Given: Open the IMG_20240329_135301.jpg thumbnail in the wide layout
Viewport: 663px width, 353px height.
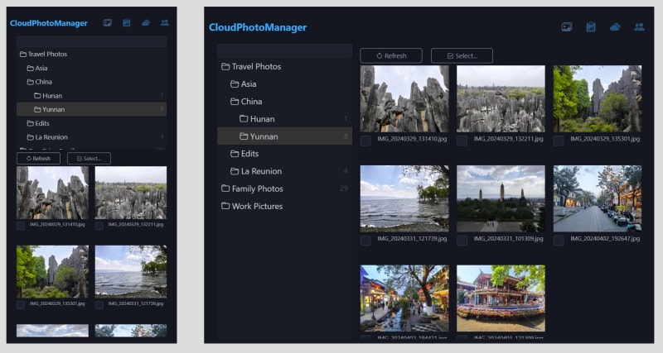Looking at the screenshot, I should [x=598, y=98].
